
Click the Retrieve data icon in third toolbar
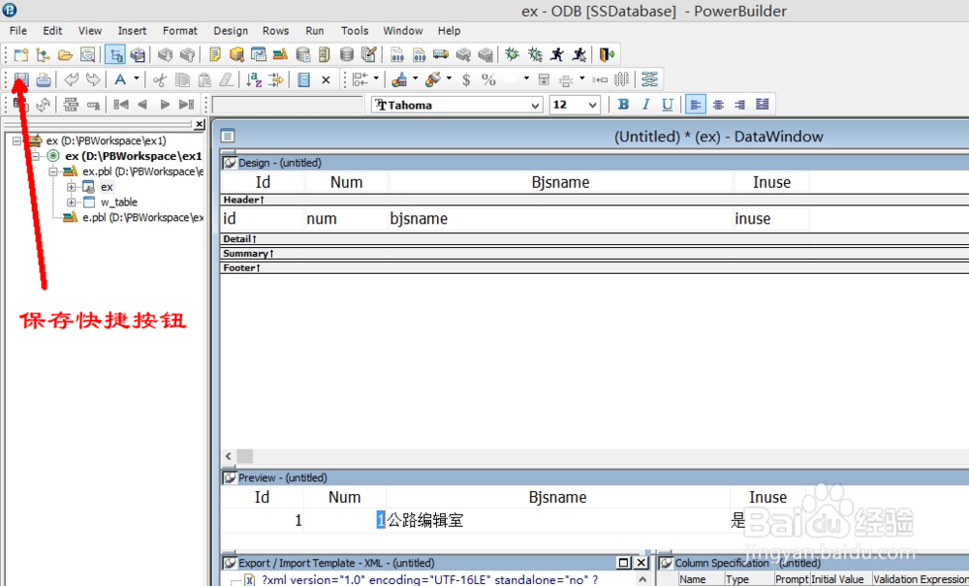point(21,105)
